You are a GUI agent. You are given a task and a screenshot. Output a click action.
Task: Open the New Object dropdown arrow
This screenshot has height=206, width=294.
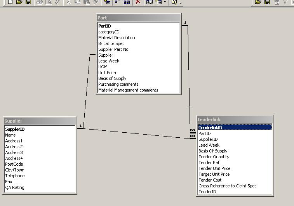point(165,2)
